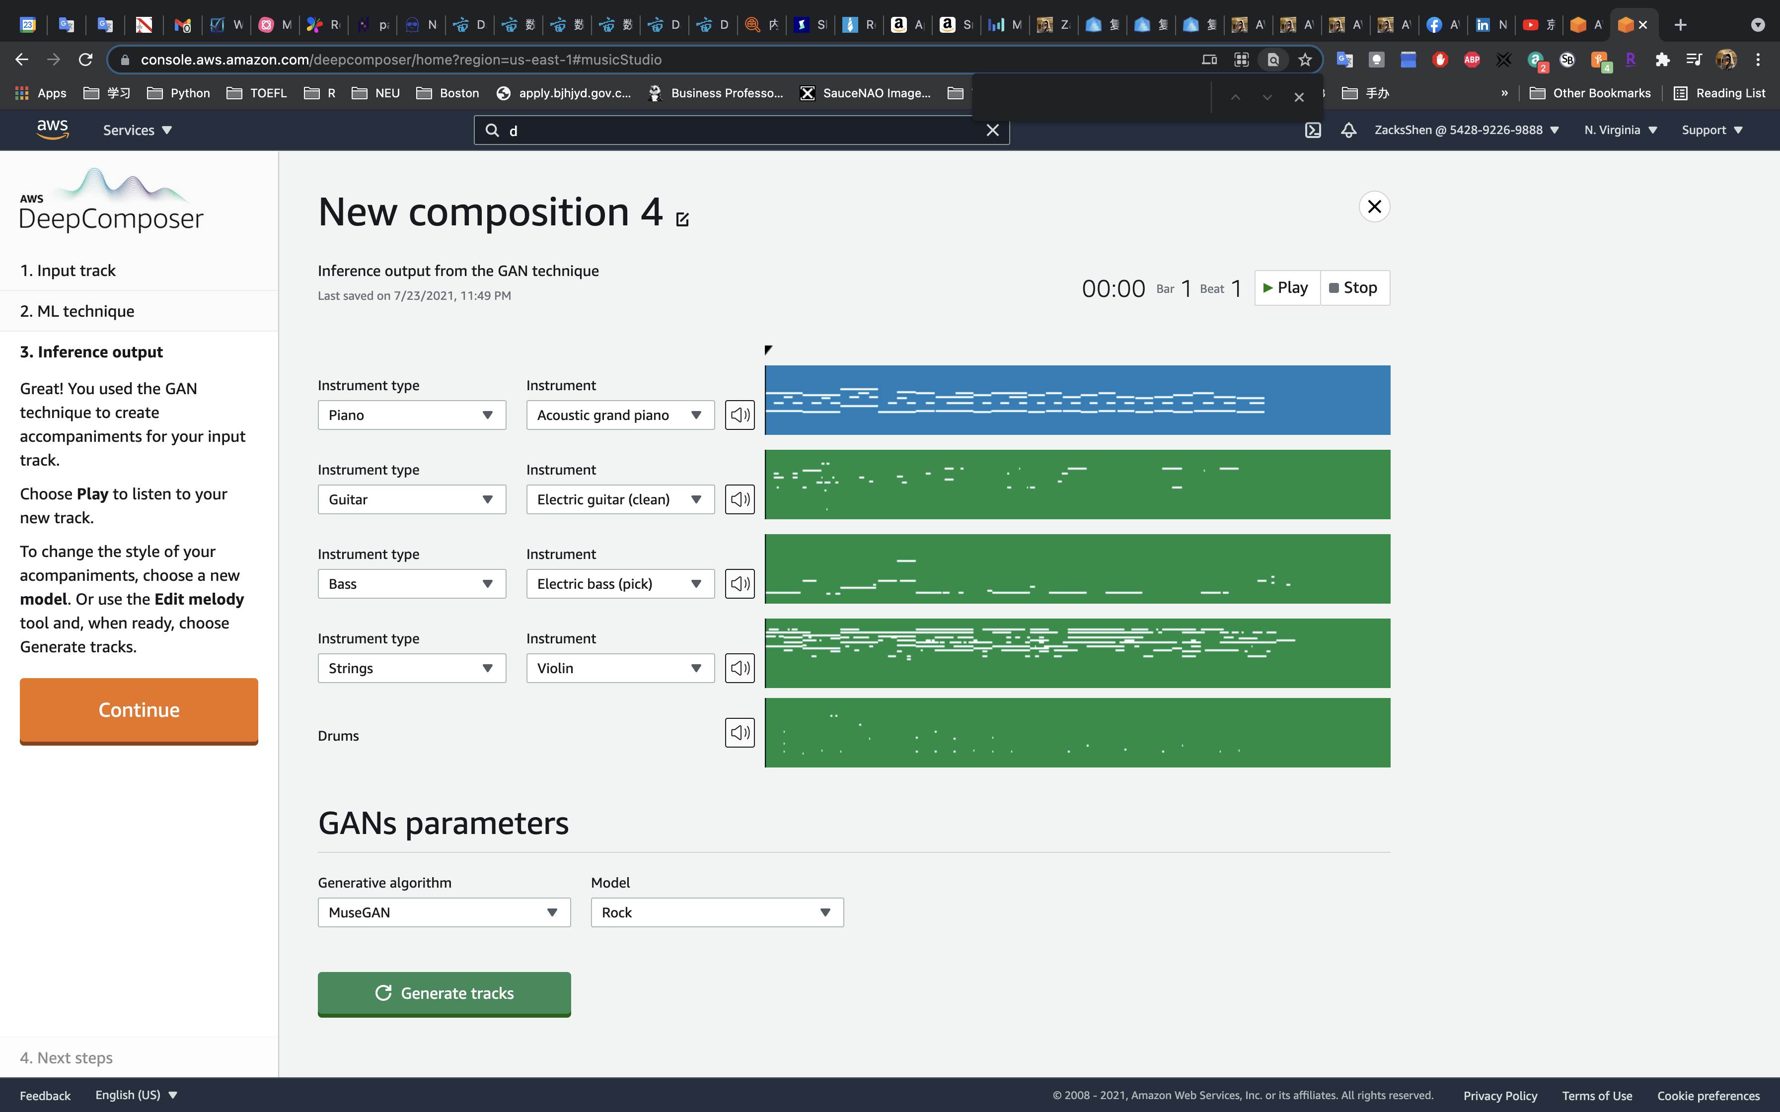Open the notifications bell icon

[x=1348, y=130]
